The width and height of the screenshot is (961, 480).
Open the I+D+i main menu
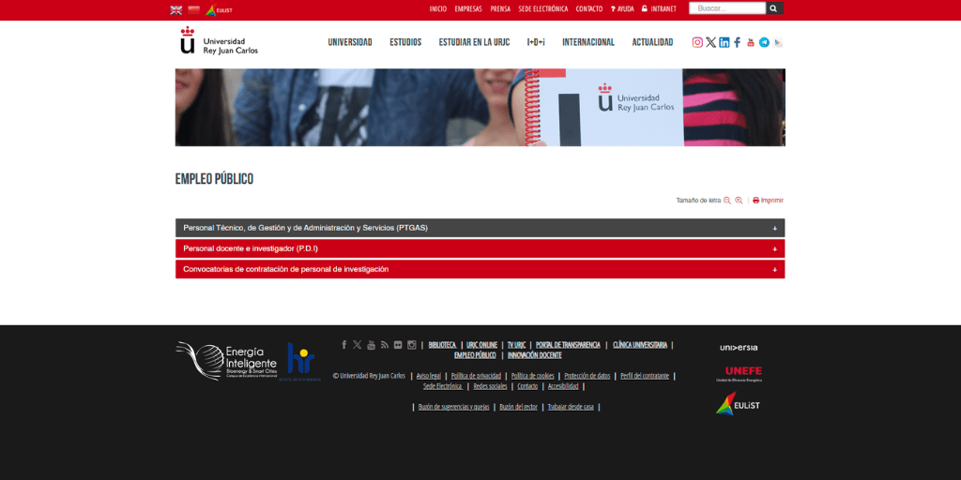pos(536,42)
